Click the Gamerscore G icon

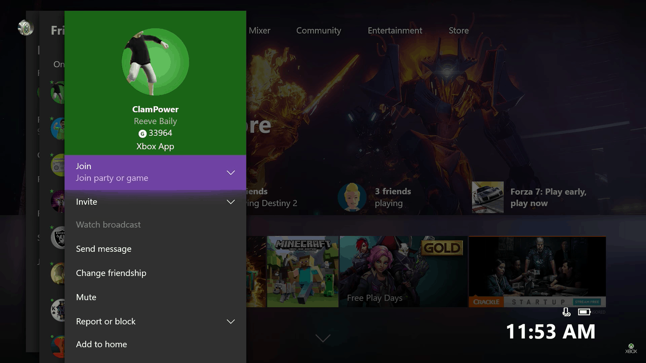(142, 134)
